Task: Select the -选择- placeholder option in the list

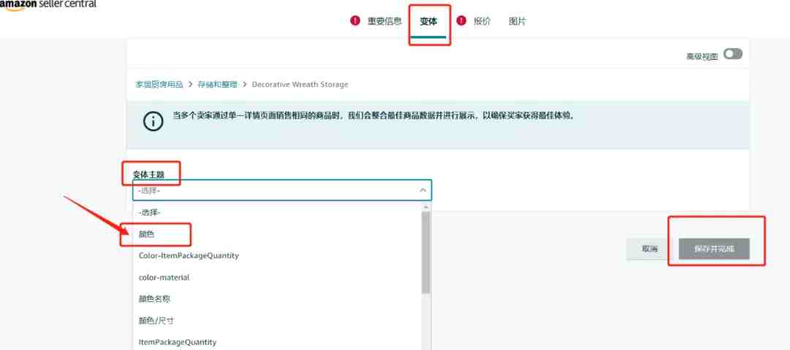Action: point(276,213)
